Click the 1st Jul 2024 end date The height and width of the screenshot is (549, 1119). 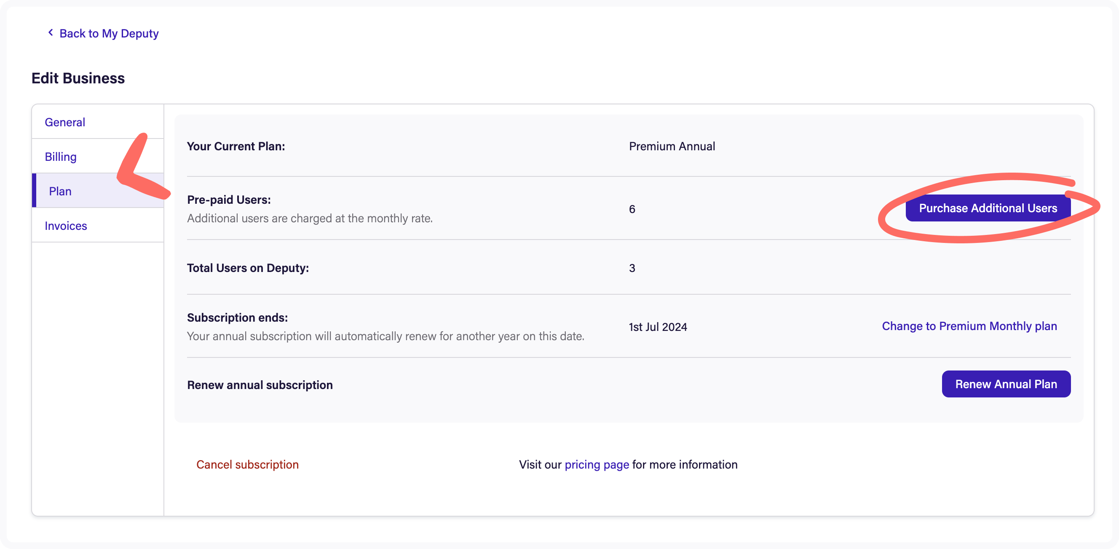pos(658,327)
